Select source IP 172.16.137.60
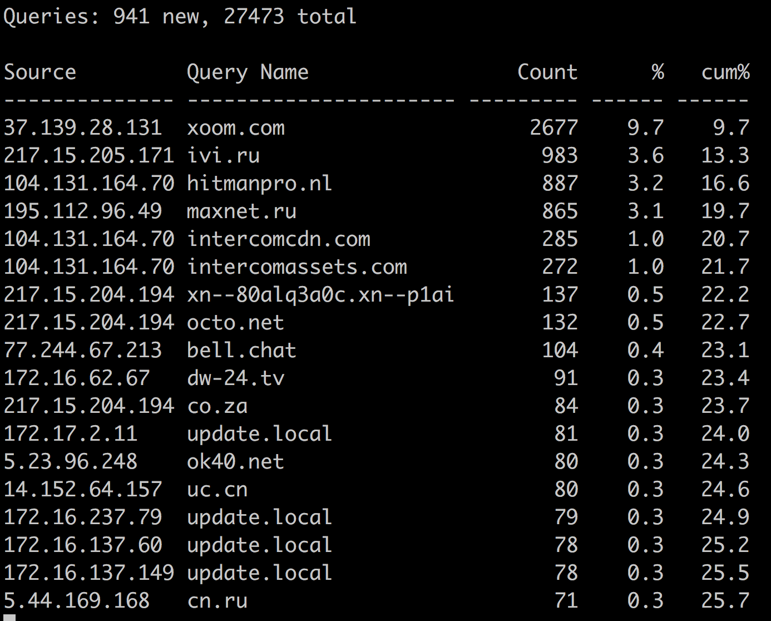This screenshot has height=621, width=771. coord(83,545)
